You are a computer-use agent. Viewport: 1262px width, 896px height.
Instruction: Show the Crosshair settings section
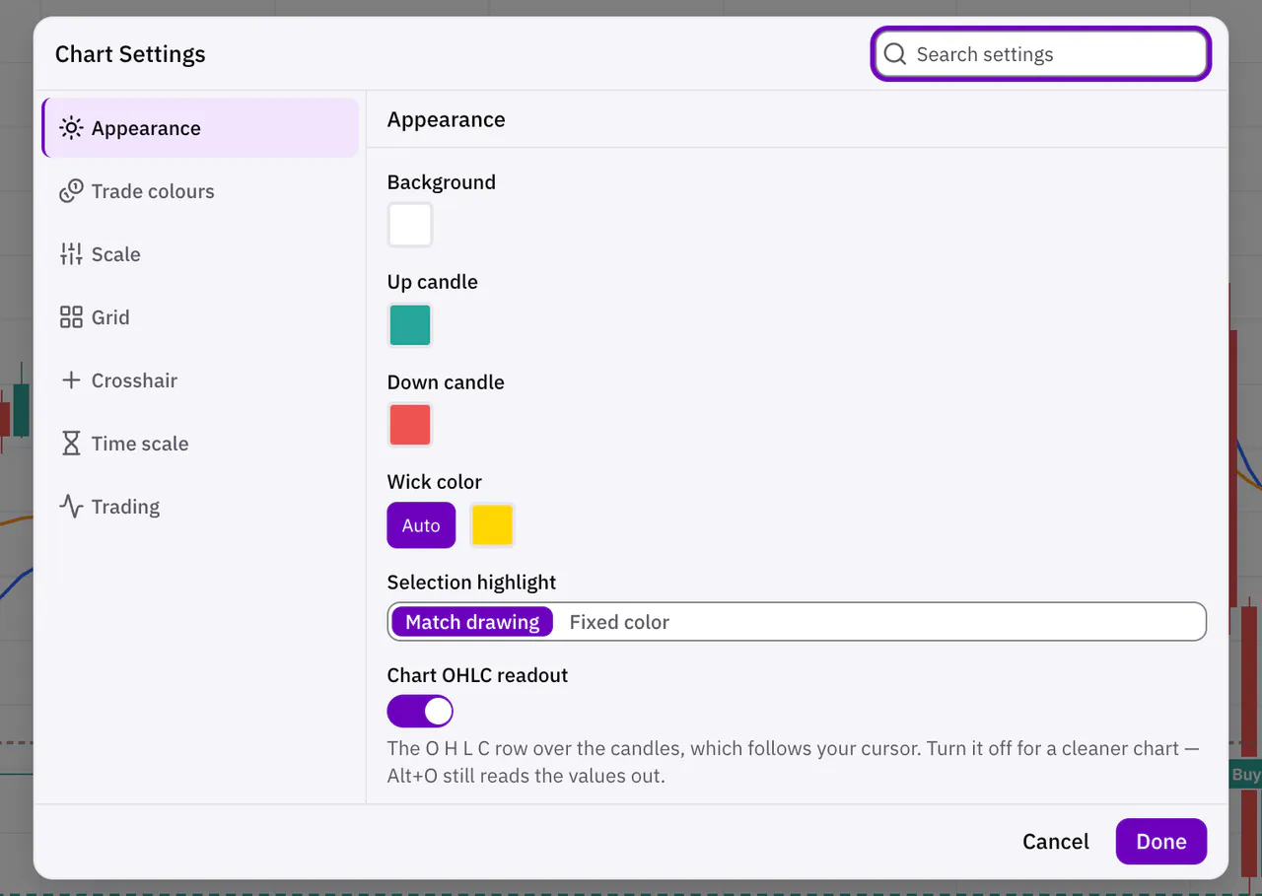coord(200,380)
